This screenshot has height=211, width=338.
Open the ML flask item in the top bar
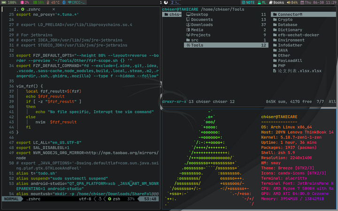coord(261,3)
